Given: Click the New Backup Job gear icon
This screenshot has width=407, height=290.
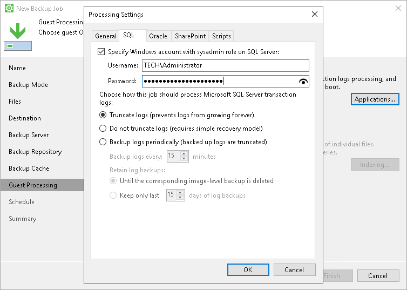Looking at the screenshot, I should 9,8.
